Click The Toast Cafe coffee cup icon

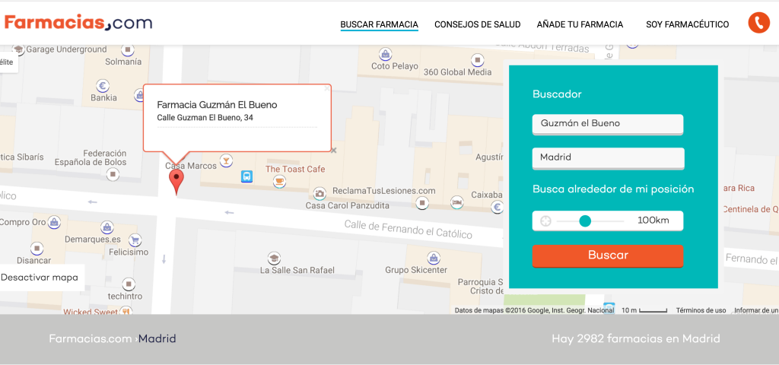(x=280, y=182)
